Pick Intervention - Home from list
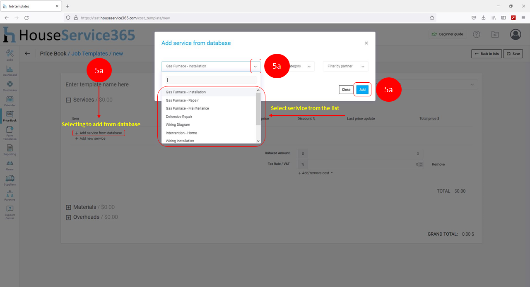530x287 pixels. click(x=209, y=133)
